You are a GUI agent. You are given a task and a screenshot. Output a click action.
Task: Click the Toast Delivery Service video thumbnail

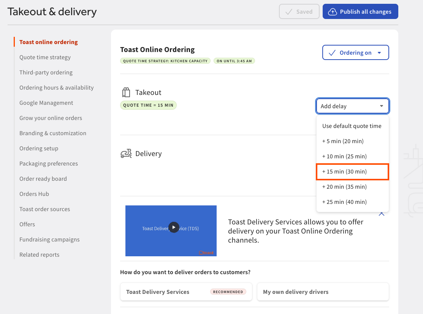(171, 231)
